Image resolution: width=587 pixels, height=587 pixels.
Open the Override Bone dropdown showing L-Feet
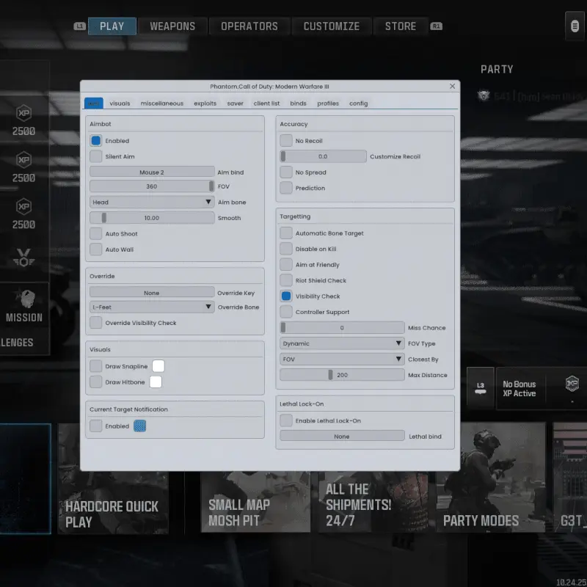pos(152,307)
